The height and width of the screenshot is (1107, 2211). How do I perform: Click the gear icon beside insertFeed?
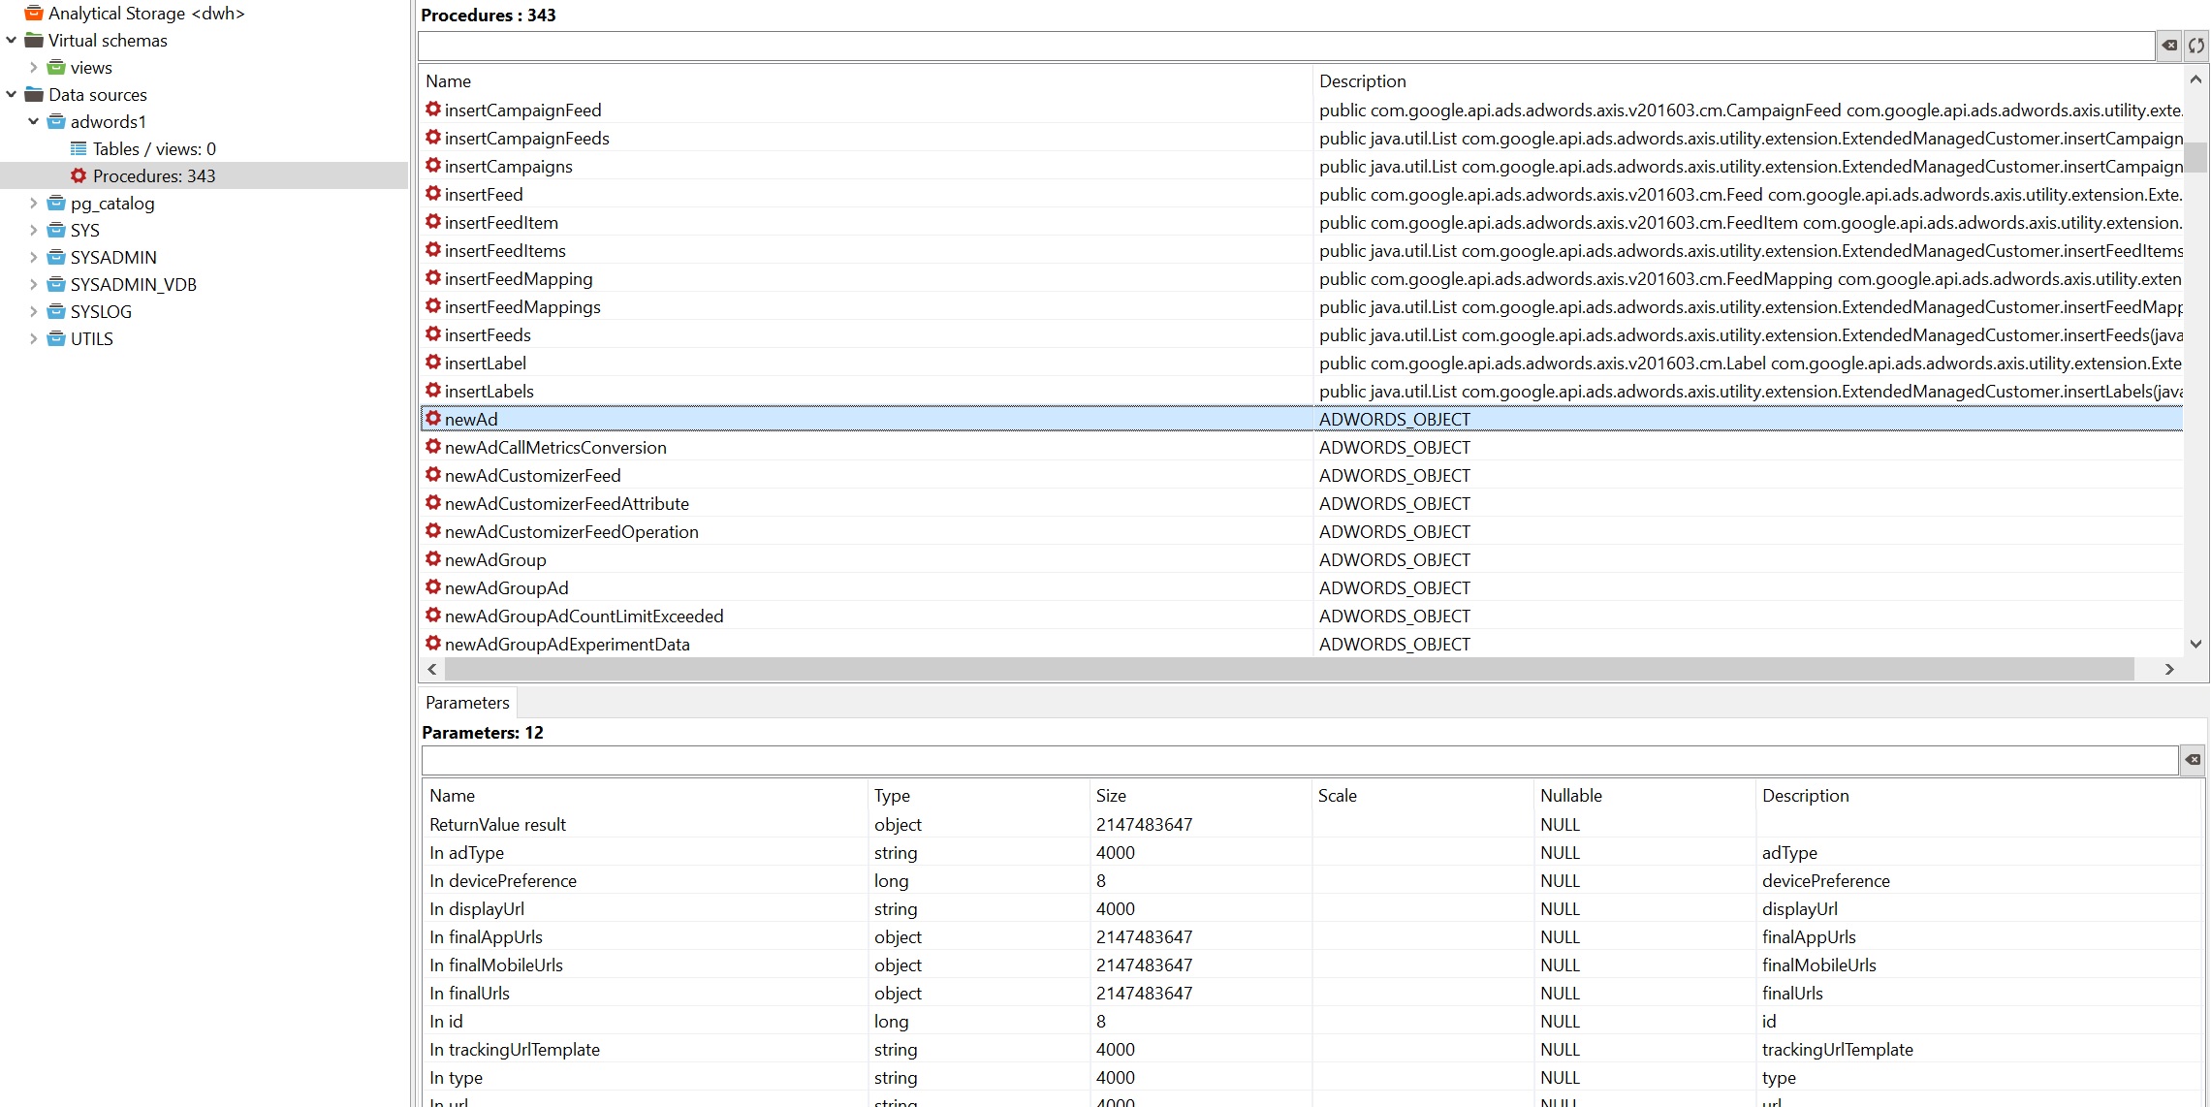[x=433, y=194]
